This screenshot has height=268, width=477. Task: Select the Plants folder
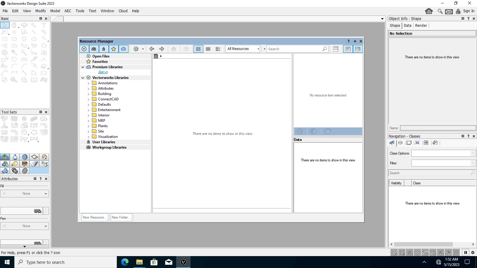tap(103, 126)
